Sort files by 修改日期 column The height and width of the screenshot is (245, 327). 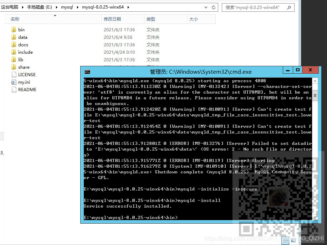[x=123, y=19]
